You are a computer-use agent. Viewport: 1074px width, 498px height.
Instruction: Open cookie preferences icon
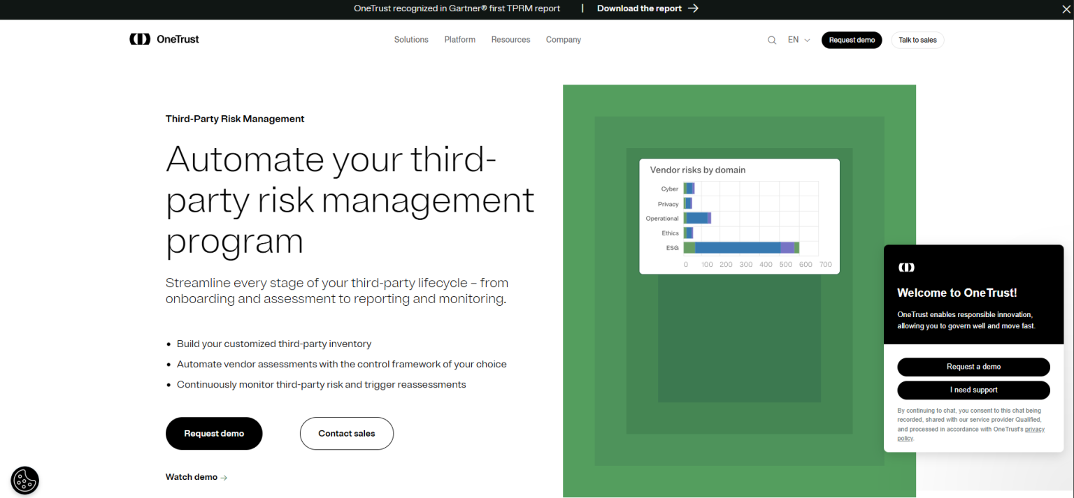pos(24,481)
